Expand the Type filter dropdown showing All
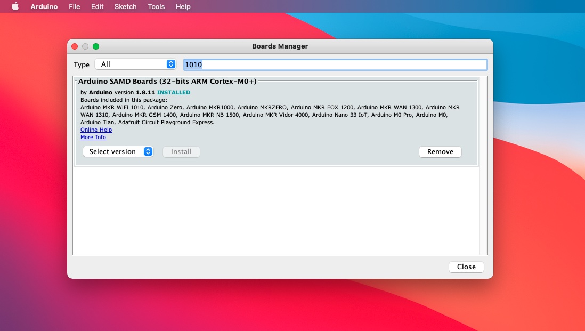585x331 pixels. point(135,64)
